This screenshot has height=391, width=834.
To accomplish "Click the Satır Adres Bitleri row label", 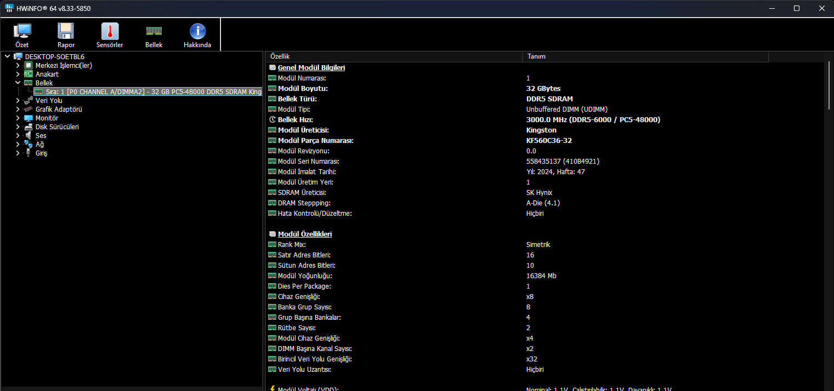I will pyautogui.click(x=304, y=255).
